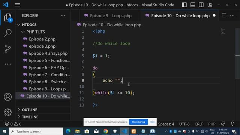This screenshot has height=135, width=240.
Task: Open the Manage gear icon
Action: click(x=7, y=112)
